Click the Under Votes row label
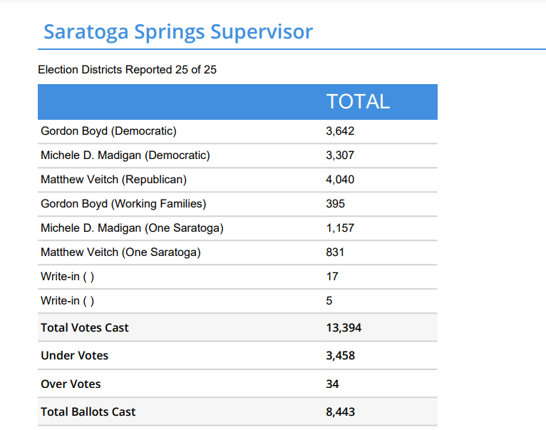Viewport: 546px width, 430px height. point(75,356)
